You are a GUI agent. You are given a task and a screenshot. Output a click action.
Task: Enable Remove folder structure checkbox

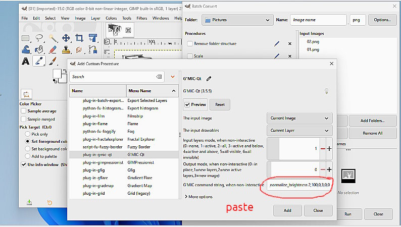189,44
